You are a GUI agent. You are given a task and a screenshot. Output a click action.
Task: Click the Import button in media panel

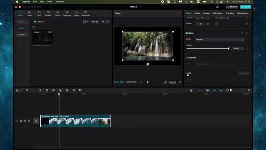[x=39, y=22]
